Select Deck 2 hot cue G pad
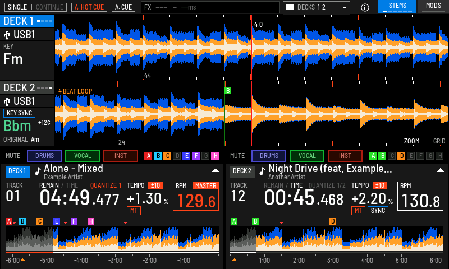Image resolution: width=449 pixels, height=269 pixels. pos(430,156)
